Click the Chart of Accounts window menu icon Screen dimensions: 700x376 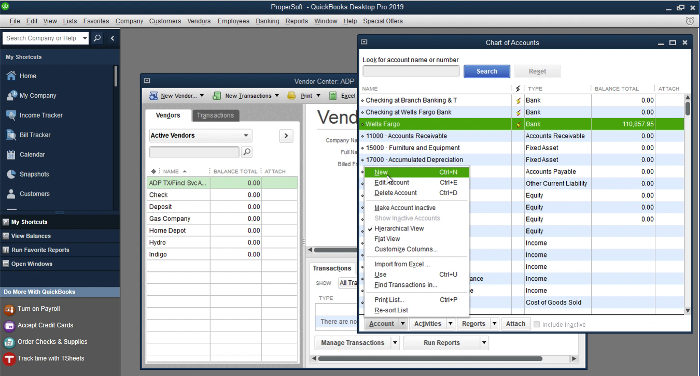click(x=364, y=42)
